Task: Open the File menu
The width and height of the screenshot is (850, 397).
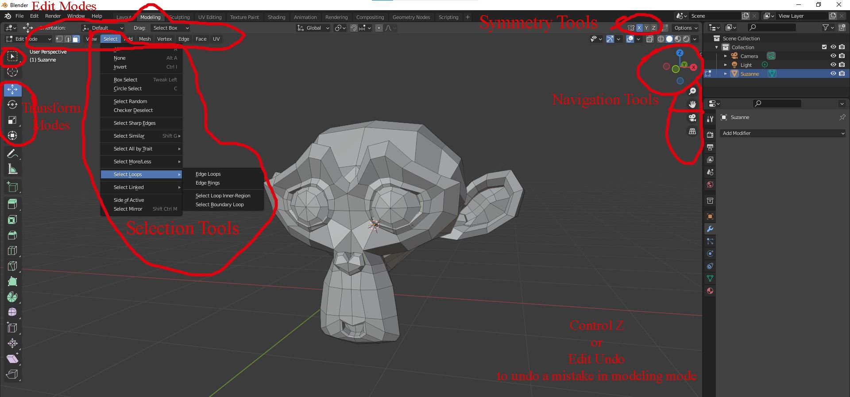Action: point(19,16)
